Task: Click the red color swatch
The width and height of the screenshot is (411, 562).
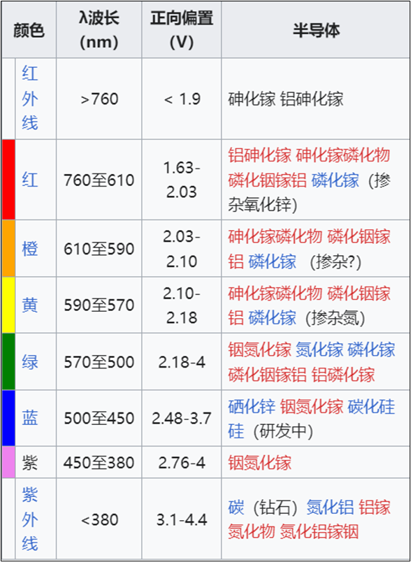Action: 8,180
